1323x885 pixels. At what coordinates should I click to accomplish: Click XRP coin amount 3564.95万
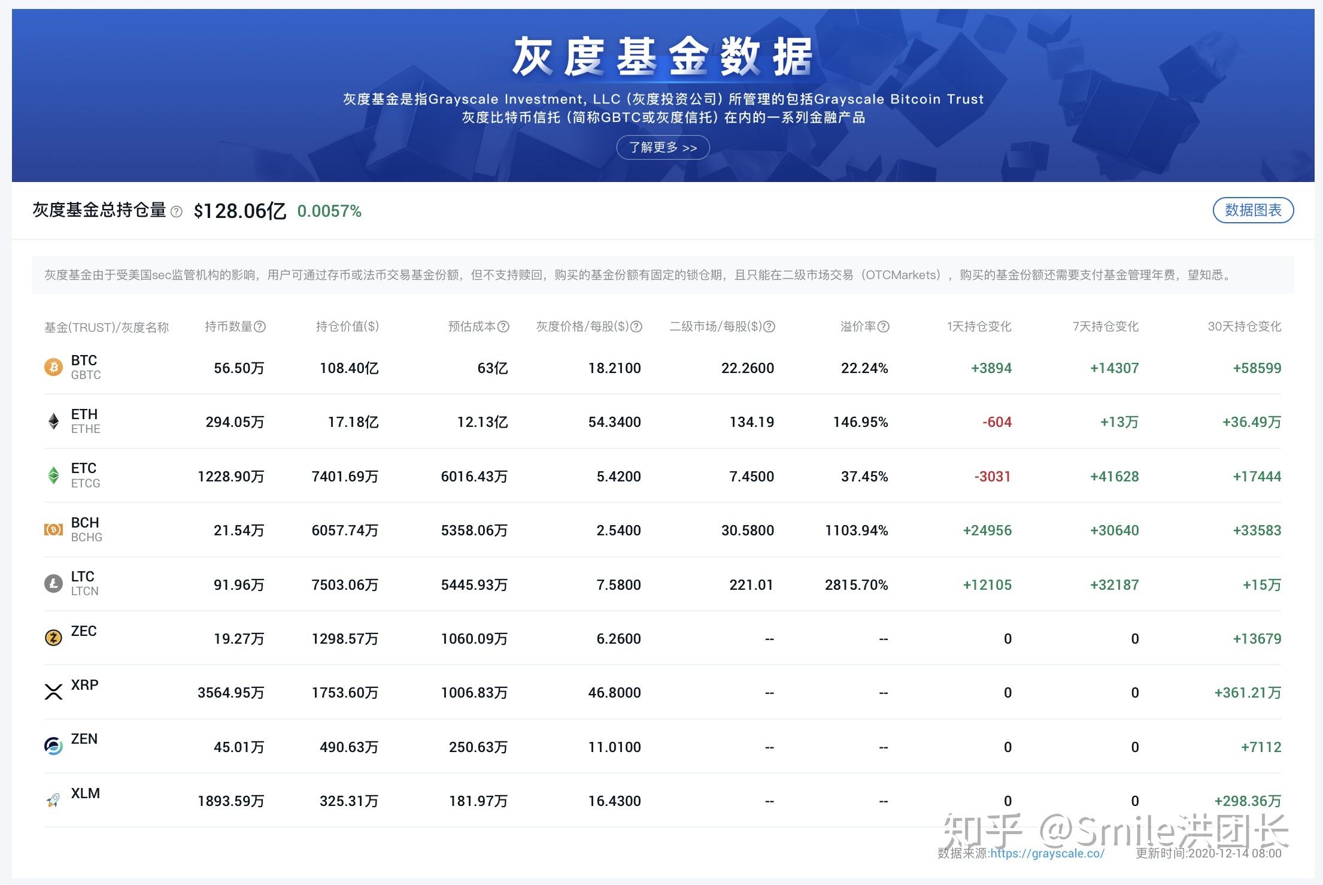pos(231,693)
